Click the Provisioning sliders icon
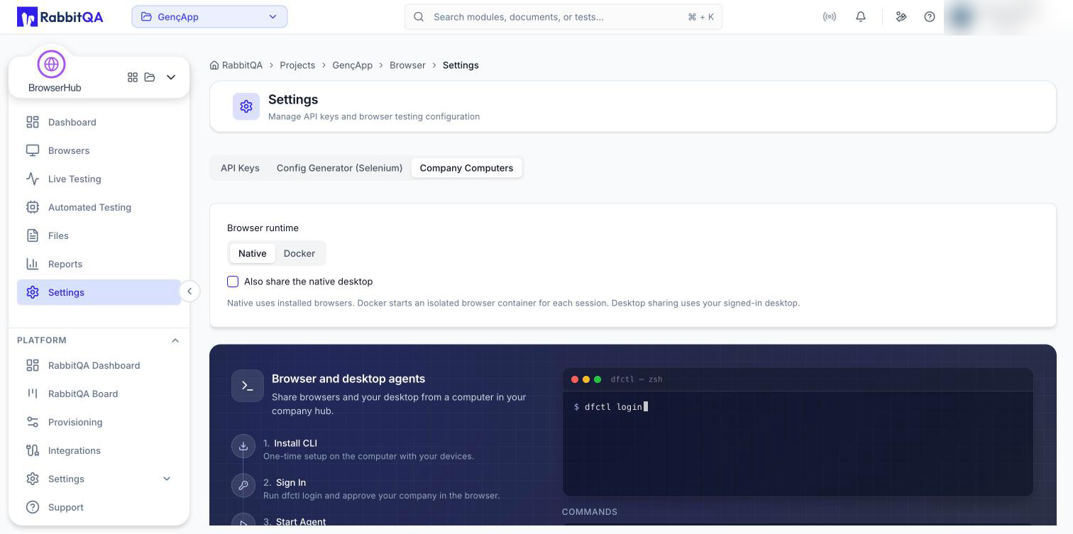Image resolution: width=1073 pixels, height=534 pixels. click(33, 422)
